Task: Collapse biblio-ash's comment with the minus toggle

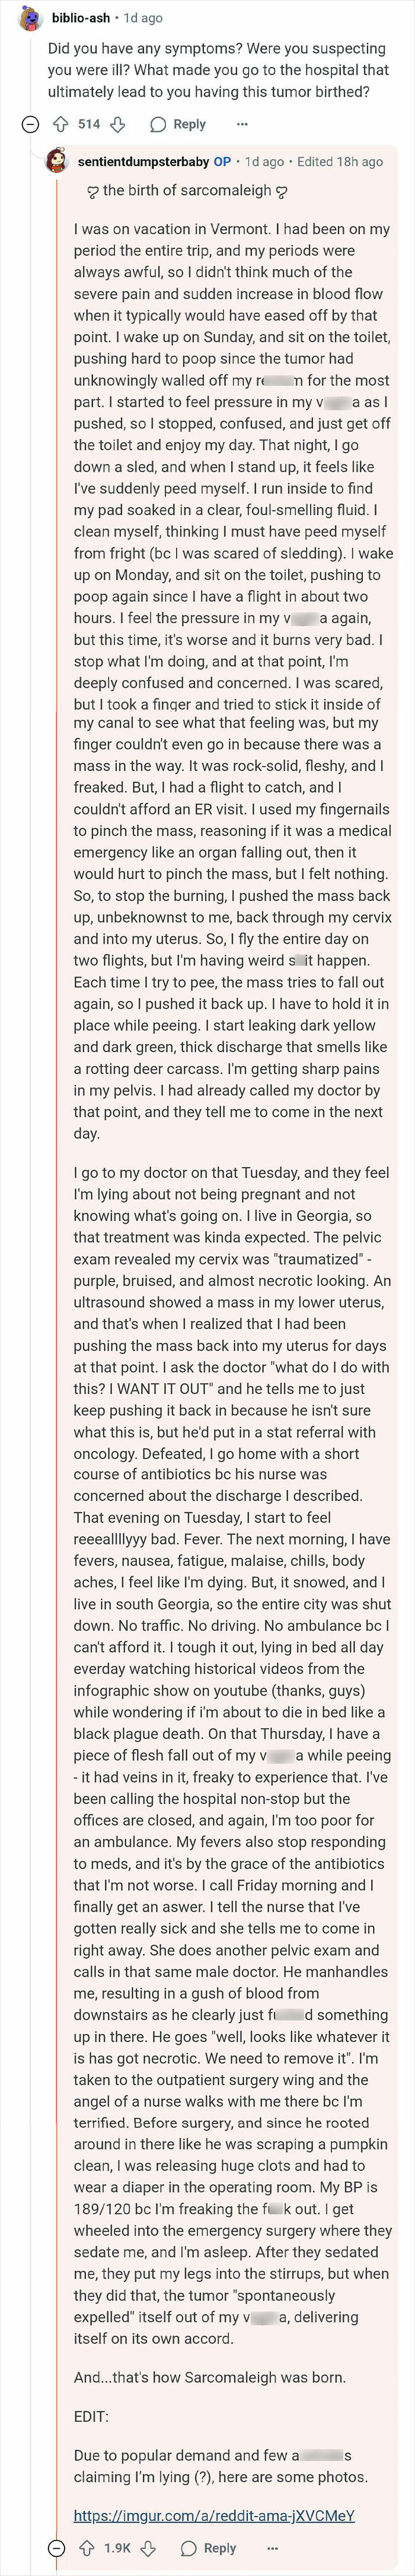Action: (x=28, y=124)
